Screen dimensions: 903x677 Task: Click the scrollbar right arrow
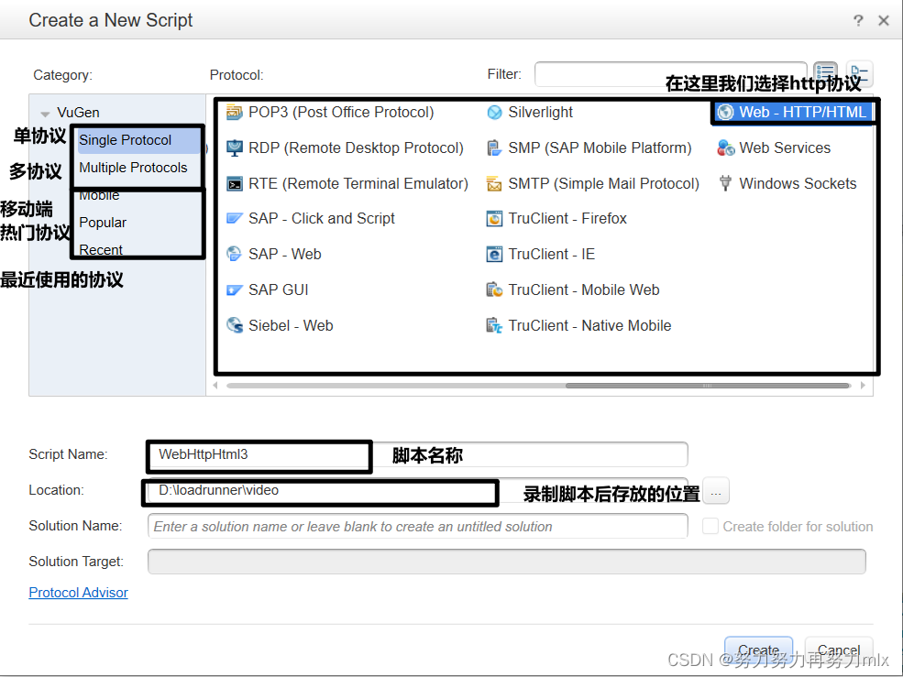pyautogui.click(x=863, y=386)
